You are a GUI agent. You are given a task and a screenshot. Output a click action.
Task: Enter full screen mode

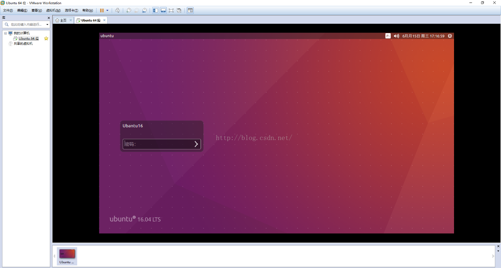pyautogui.click(x=171, y=11)
